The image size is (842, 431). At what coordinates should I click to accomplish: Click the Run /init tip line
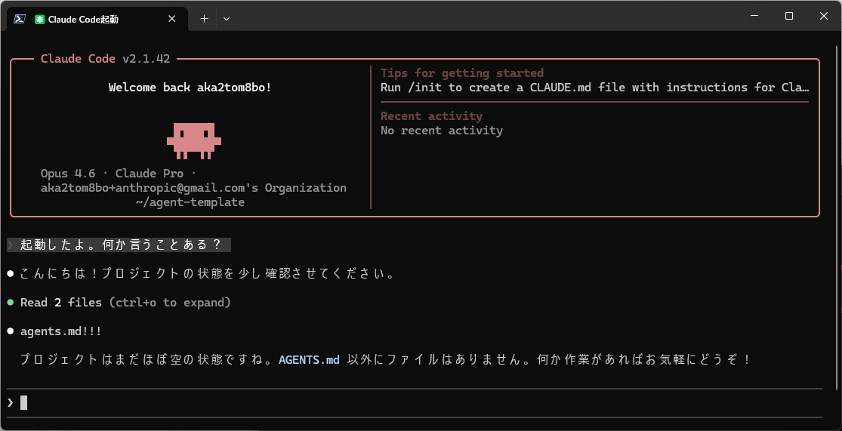pos(594,88)
